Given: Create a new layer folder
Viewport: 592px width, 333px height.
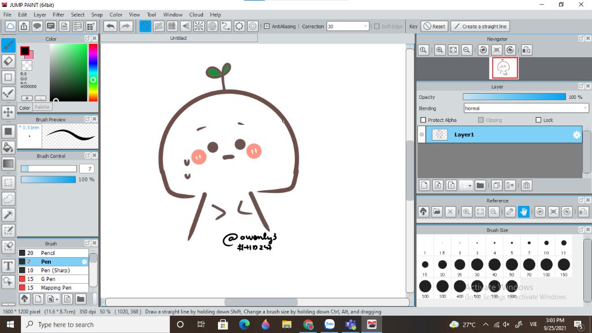Looking at the screenshot, I should 480,186.
